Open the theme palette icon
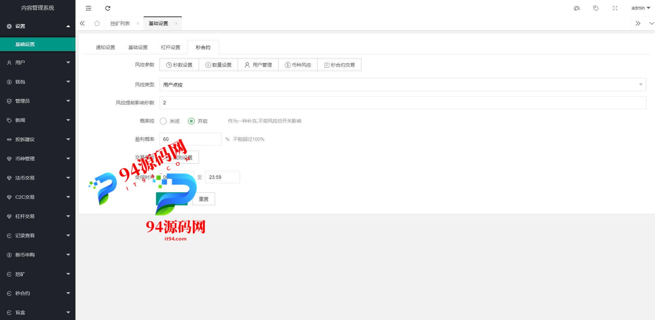Screen dimensions: 655x320 tap(577, 8)
